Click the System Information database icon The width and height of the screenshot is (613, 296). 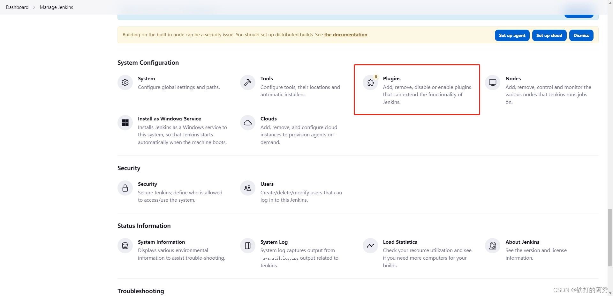click(x=125, y=246)
